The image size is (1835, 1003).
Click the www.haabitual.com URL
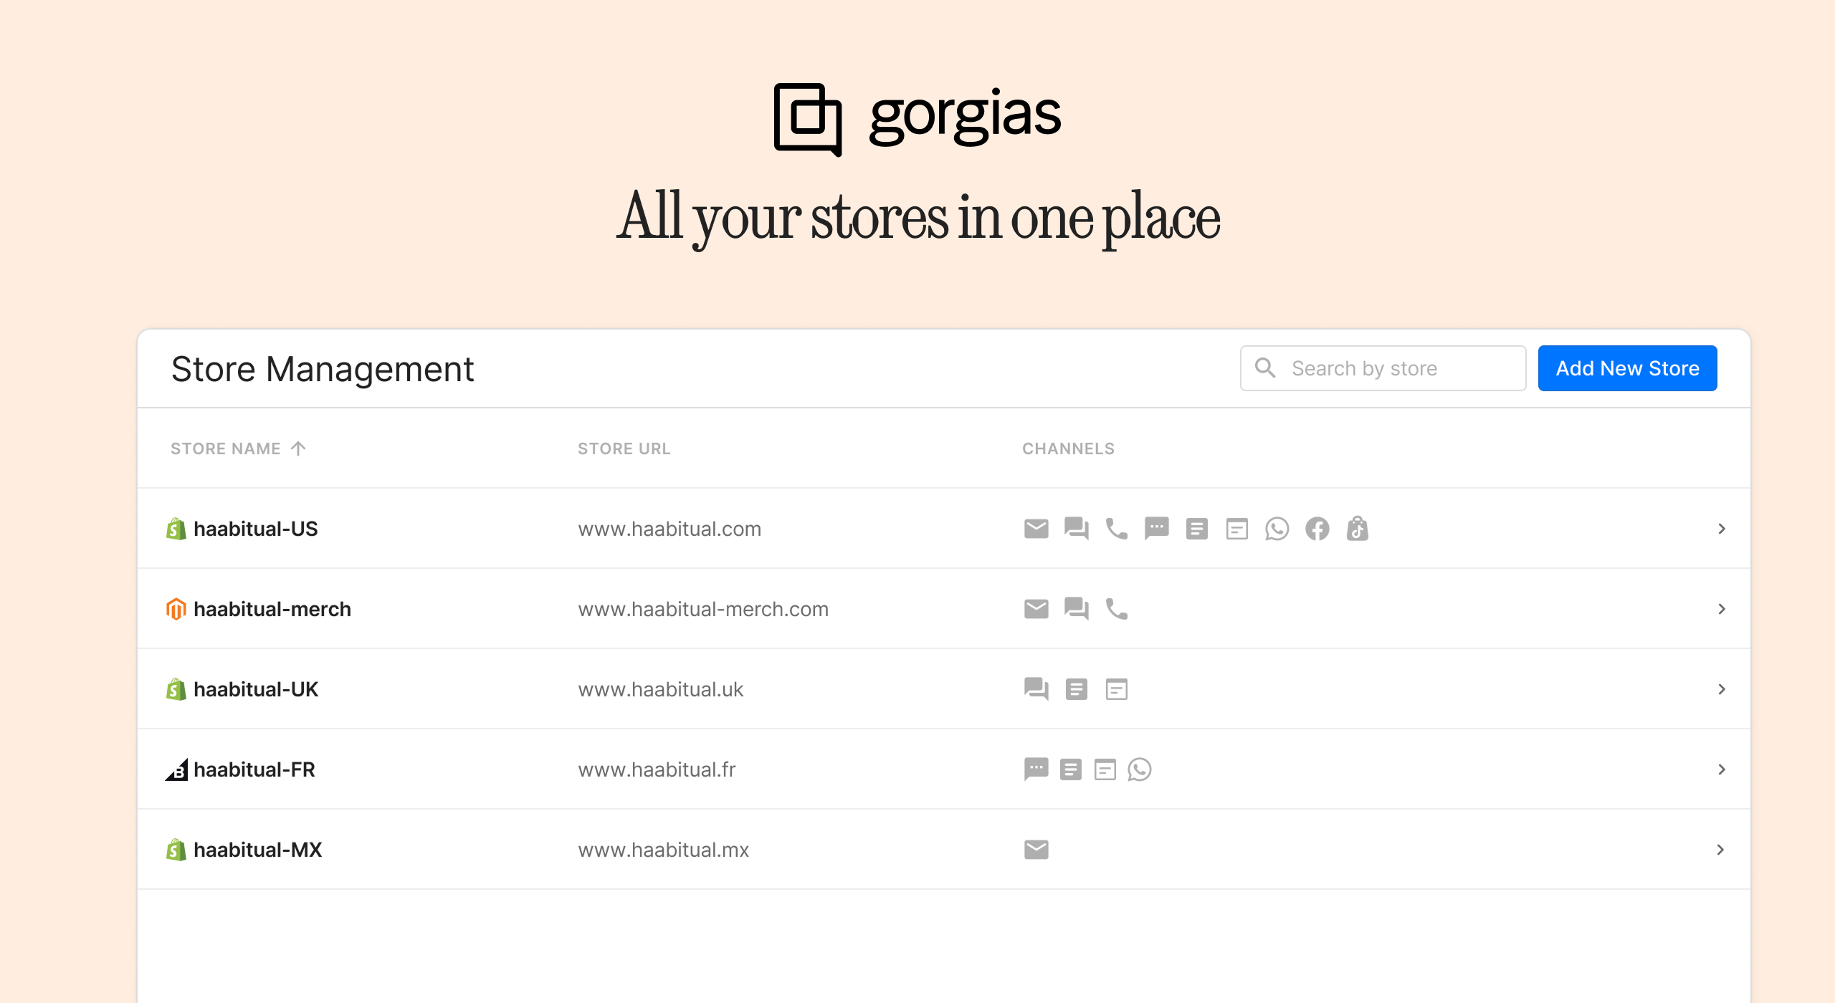point(669,529)
